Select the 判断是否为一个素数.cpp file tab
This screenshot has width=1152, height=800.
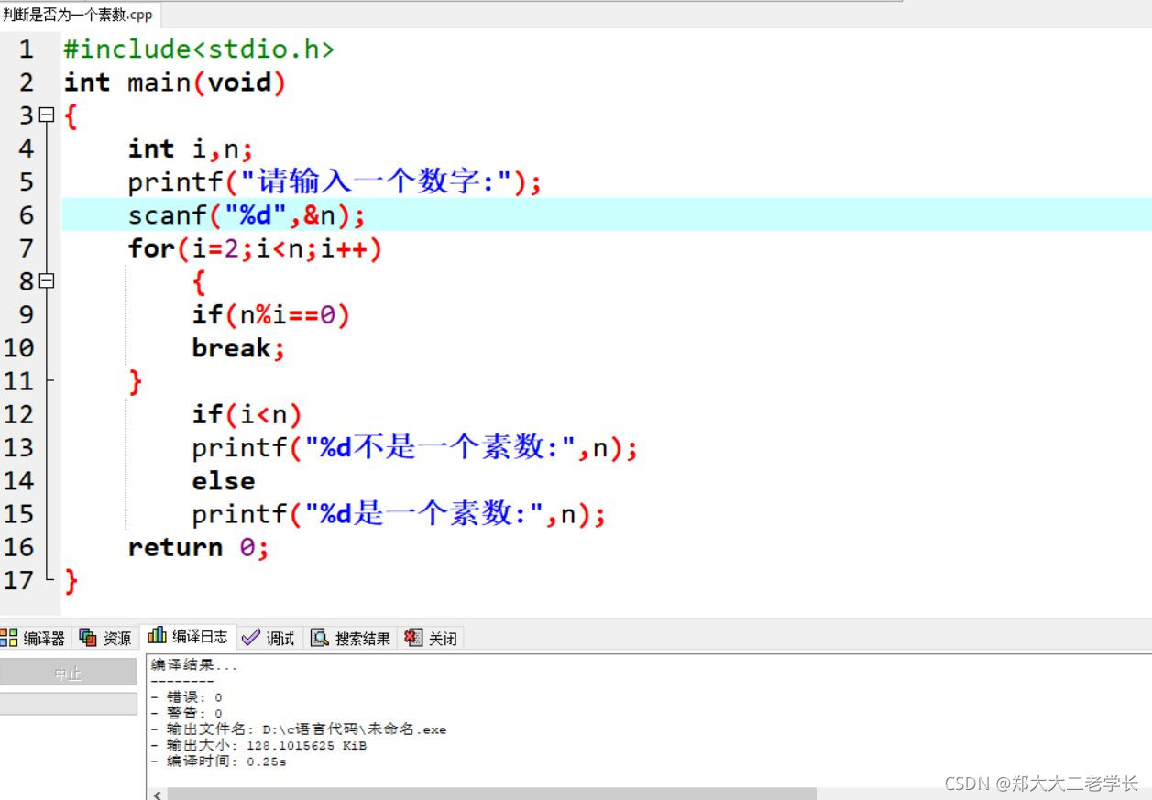(78, 15)
